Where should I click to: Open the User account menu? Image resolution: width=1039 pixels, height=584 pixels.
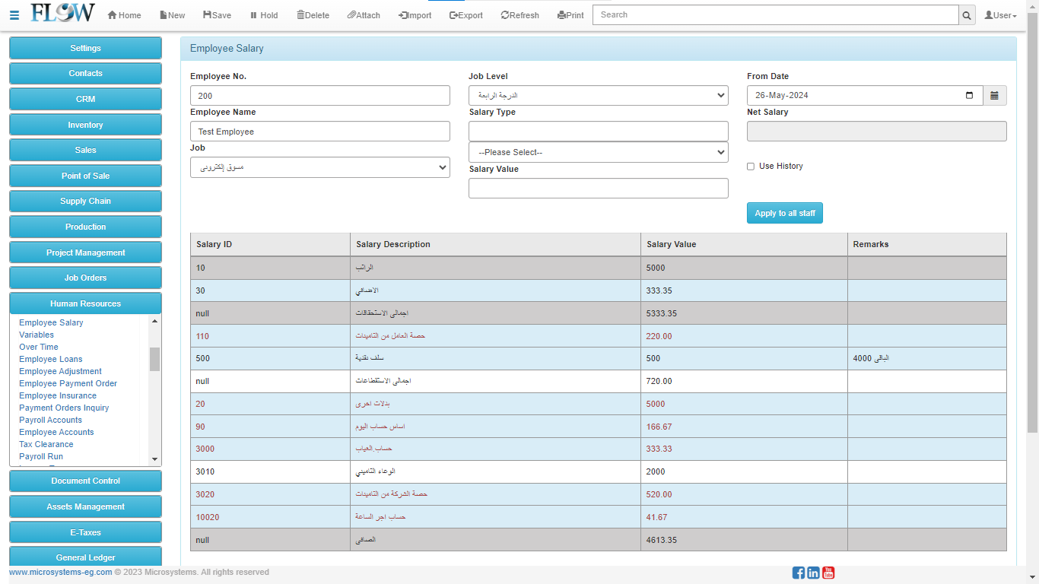tap(1000, 15)
